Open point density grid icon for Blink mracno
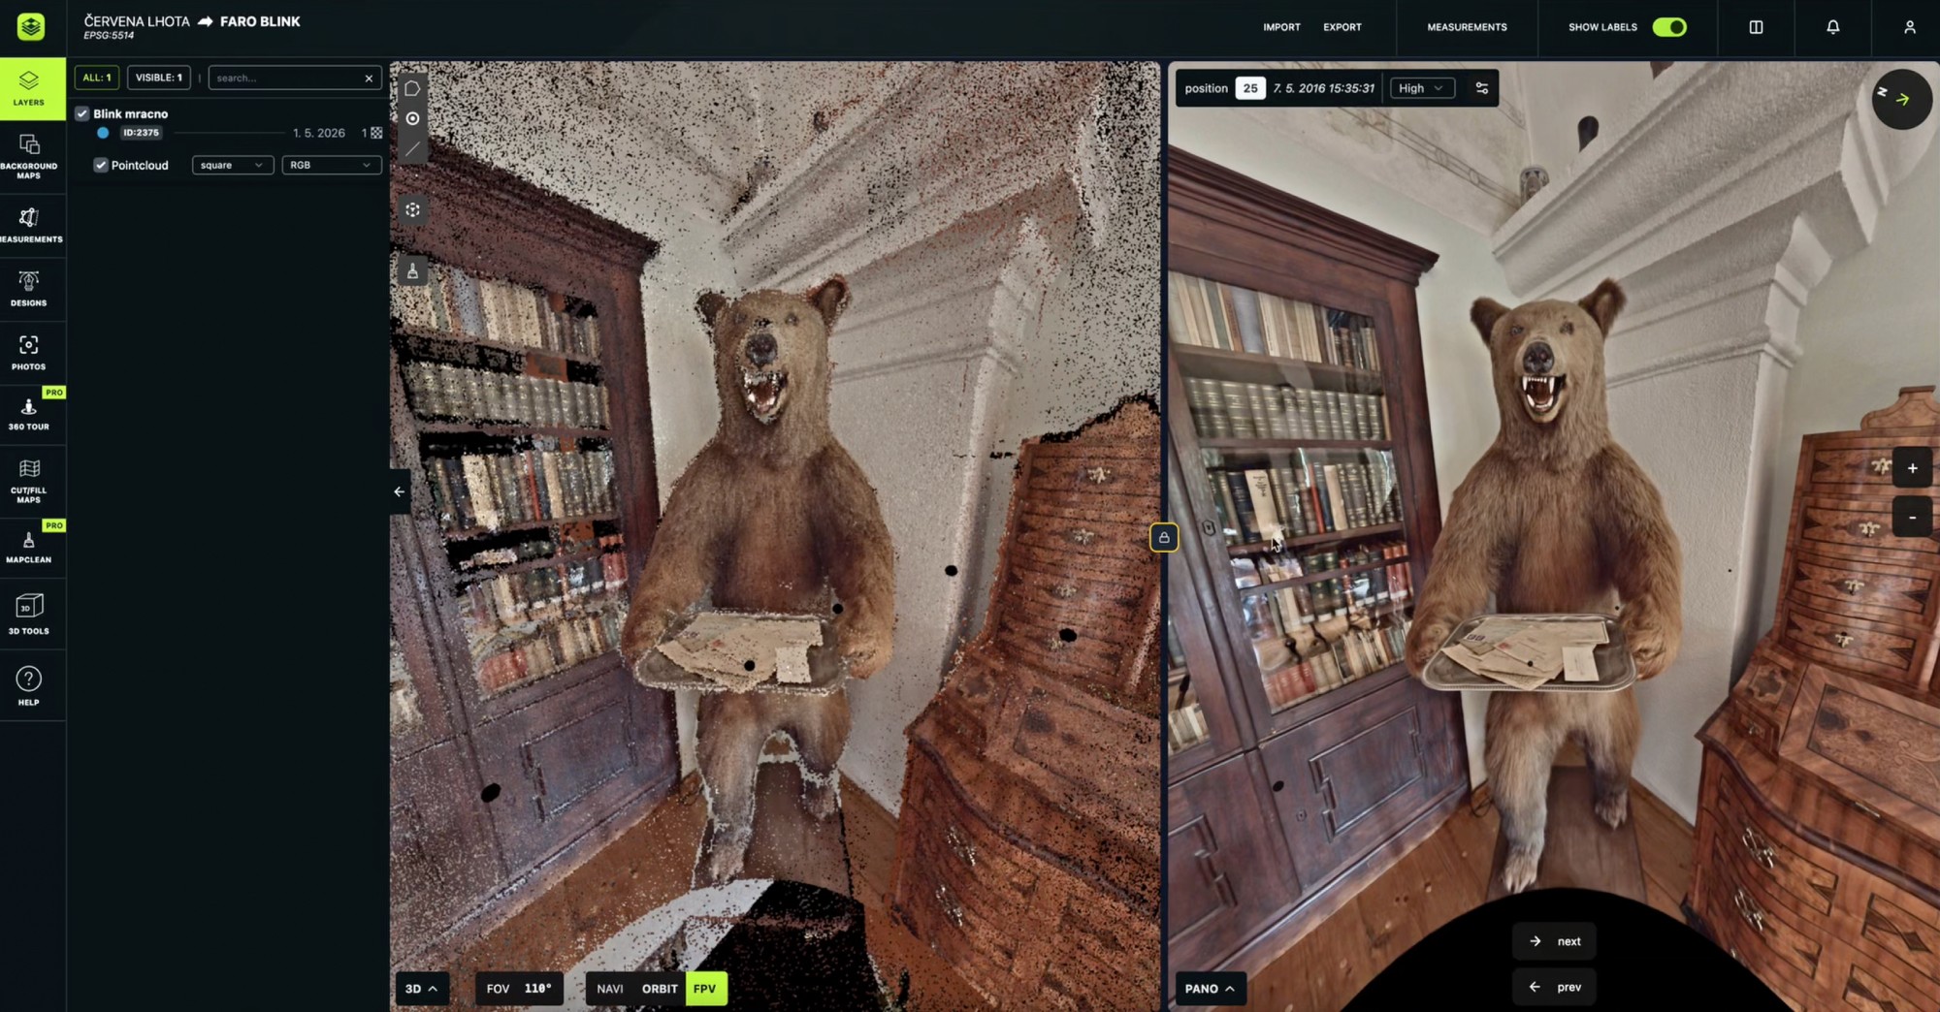The image size is (1940, 1012). tap(376, 133)
